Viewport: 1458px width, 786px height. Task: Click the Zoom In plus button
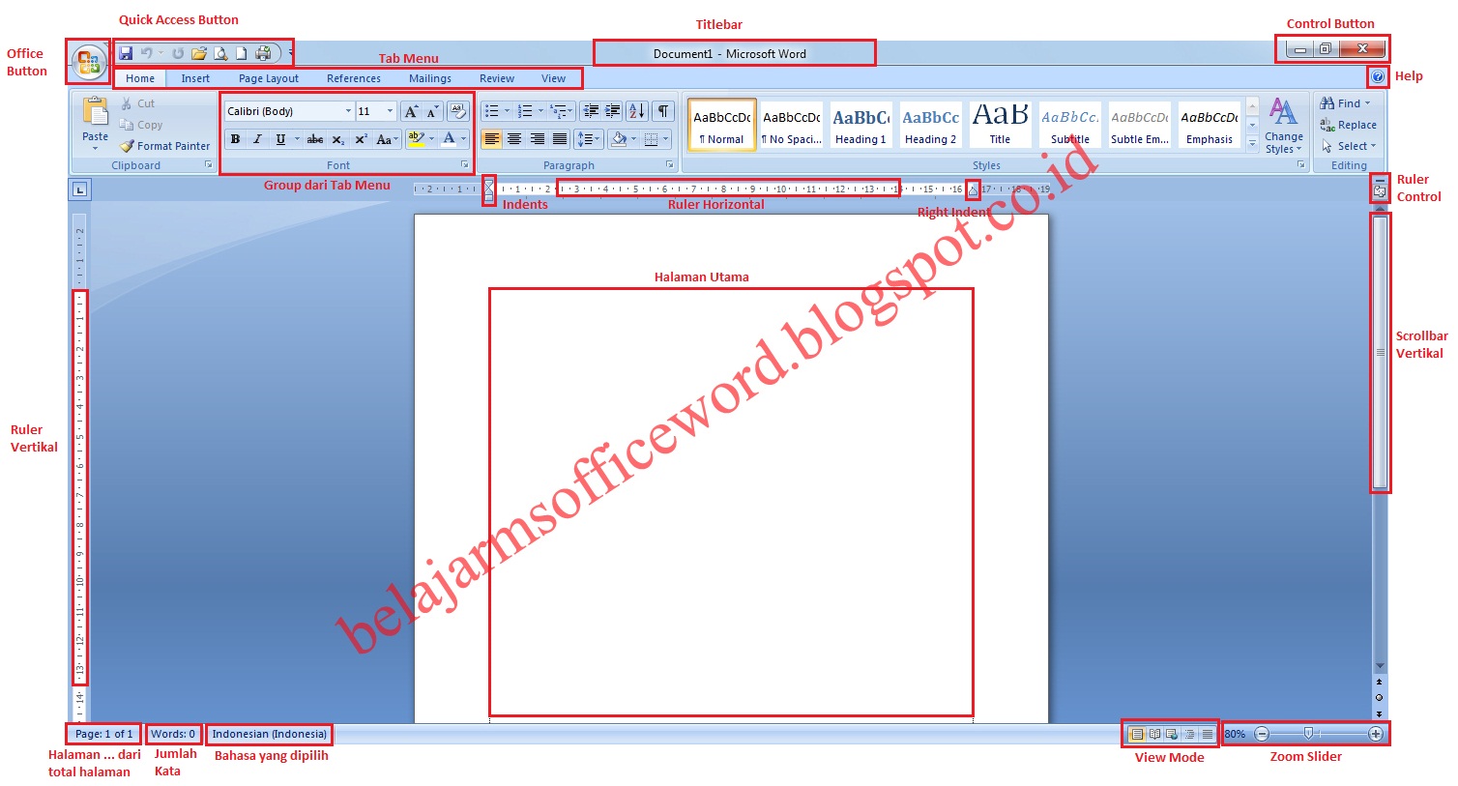click(1376, 734)
